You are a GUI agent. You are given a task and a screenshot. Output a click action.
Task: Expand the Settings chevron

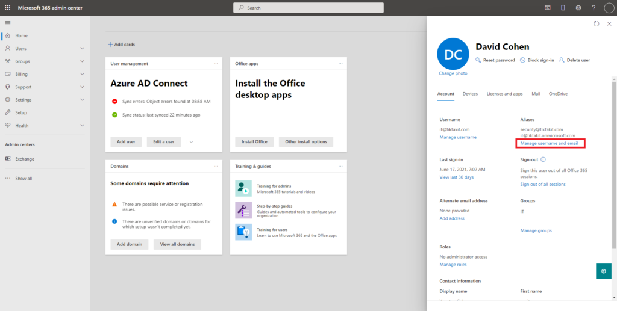82,100
